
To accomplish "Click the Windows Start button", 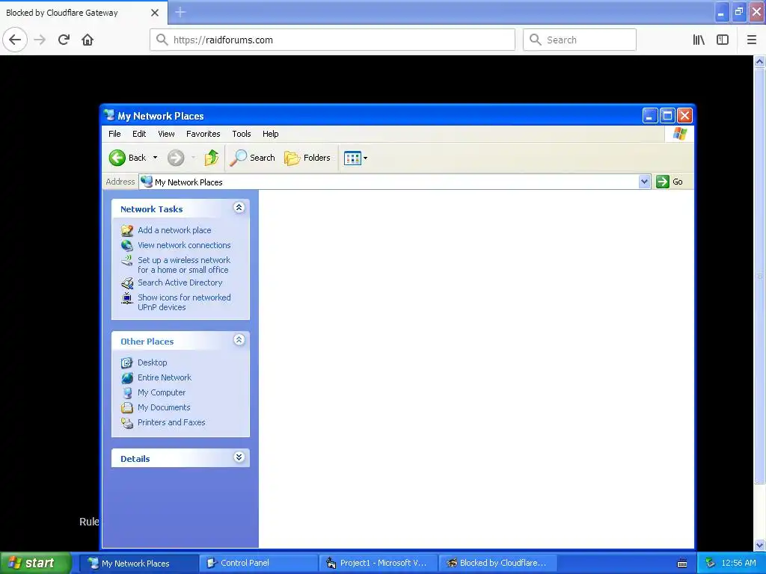I will point(34,563).
